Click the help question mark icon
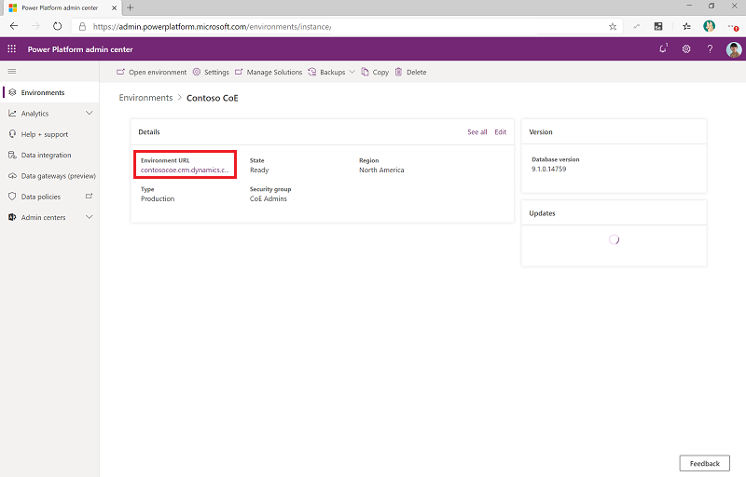This screenshot has height=477, width=746. [710, 49]
